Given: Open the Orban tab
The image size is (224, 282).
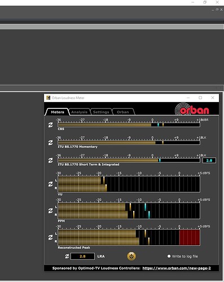Looking at the screenshot, I should pyautogui.click(x=123, y=112).
